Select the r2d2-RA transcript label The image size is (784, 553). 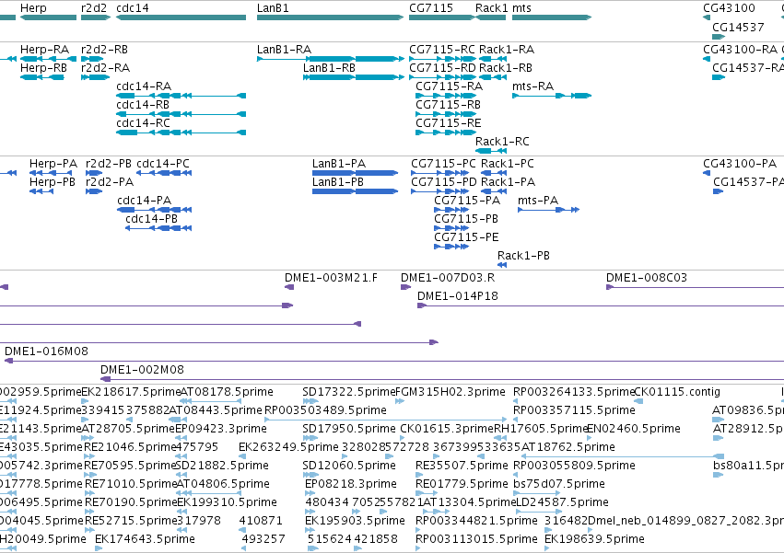(x=105, y=67)
